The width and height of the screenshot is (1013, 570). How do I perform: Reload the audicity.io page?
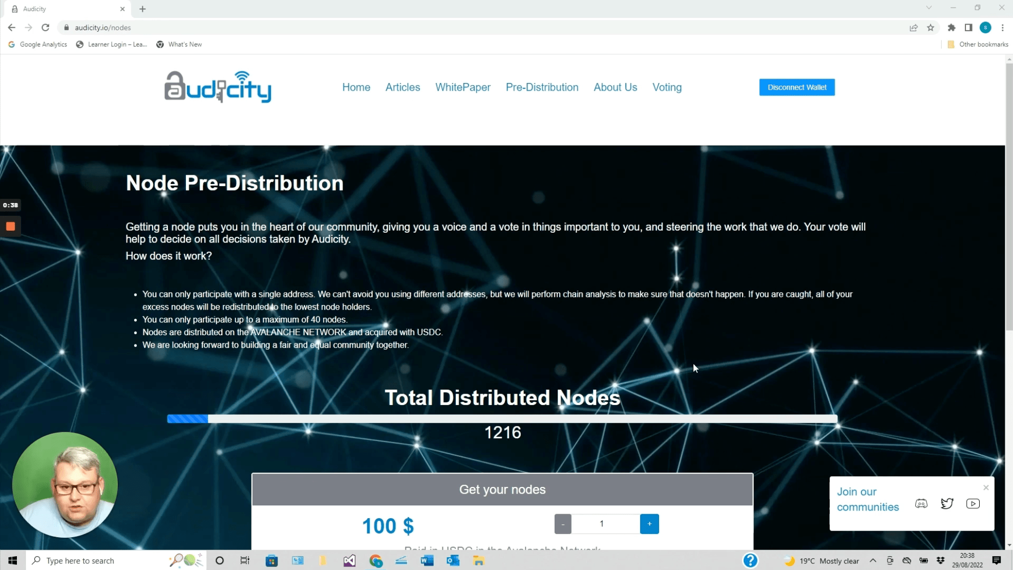click(x=46, y=28)
